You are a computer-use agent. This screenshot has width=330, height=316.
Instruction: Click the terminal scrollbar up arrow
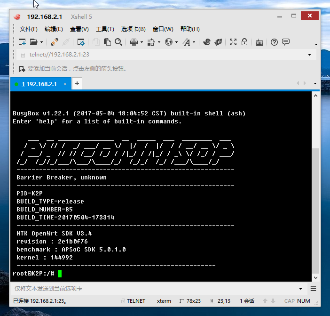tap(315, 96)
